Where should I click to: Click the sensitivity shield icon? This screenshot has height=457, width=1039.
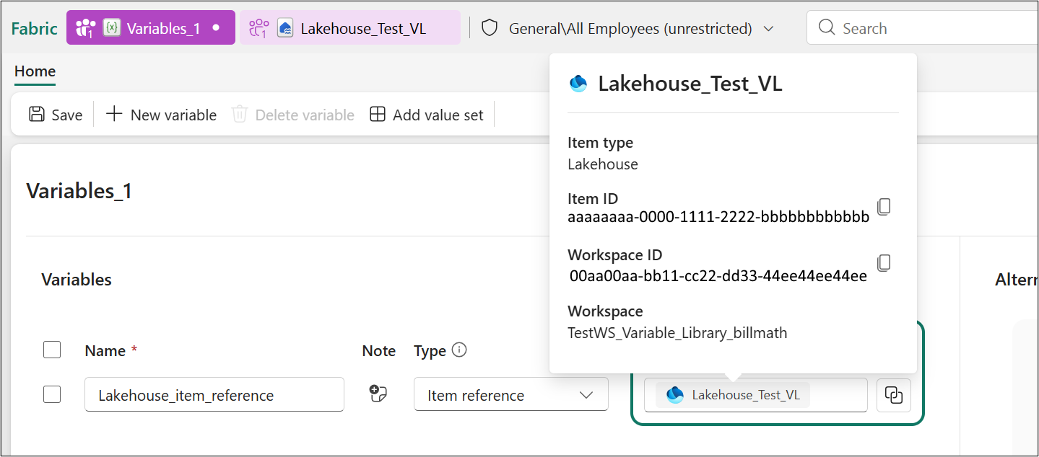coord(490,28)
